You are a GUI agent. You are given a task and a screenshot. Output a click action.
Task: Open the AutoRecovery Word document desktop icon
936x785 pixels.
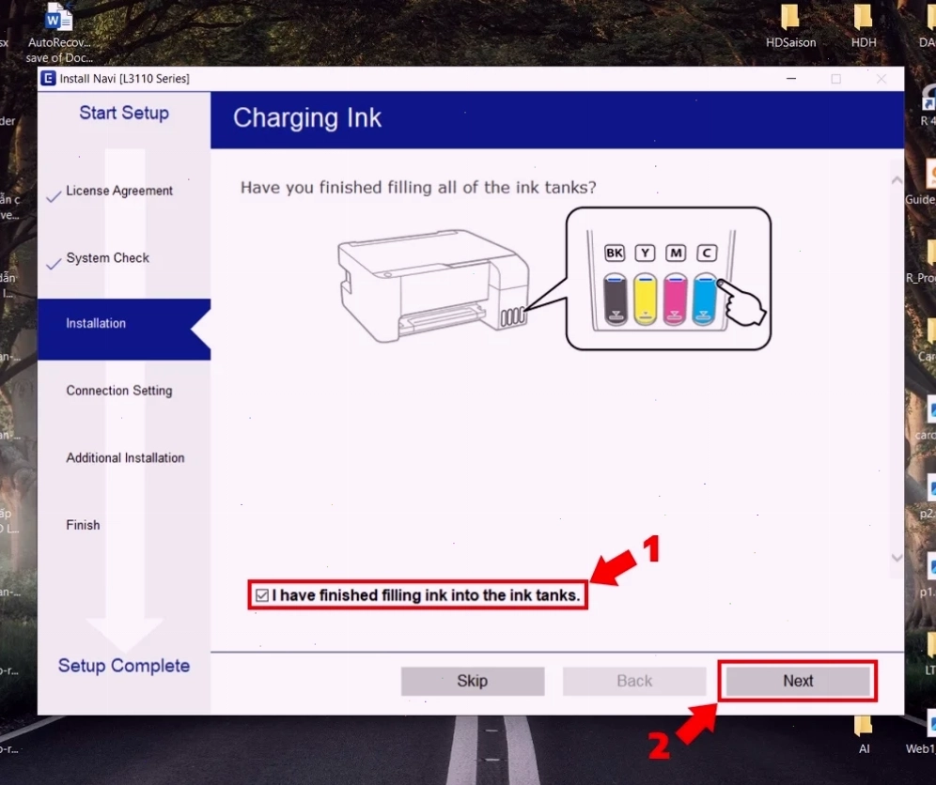tap(59, 33)
